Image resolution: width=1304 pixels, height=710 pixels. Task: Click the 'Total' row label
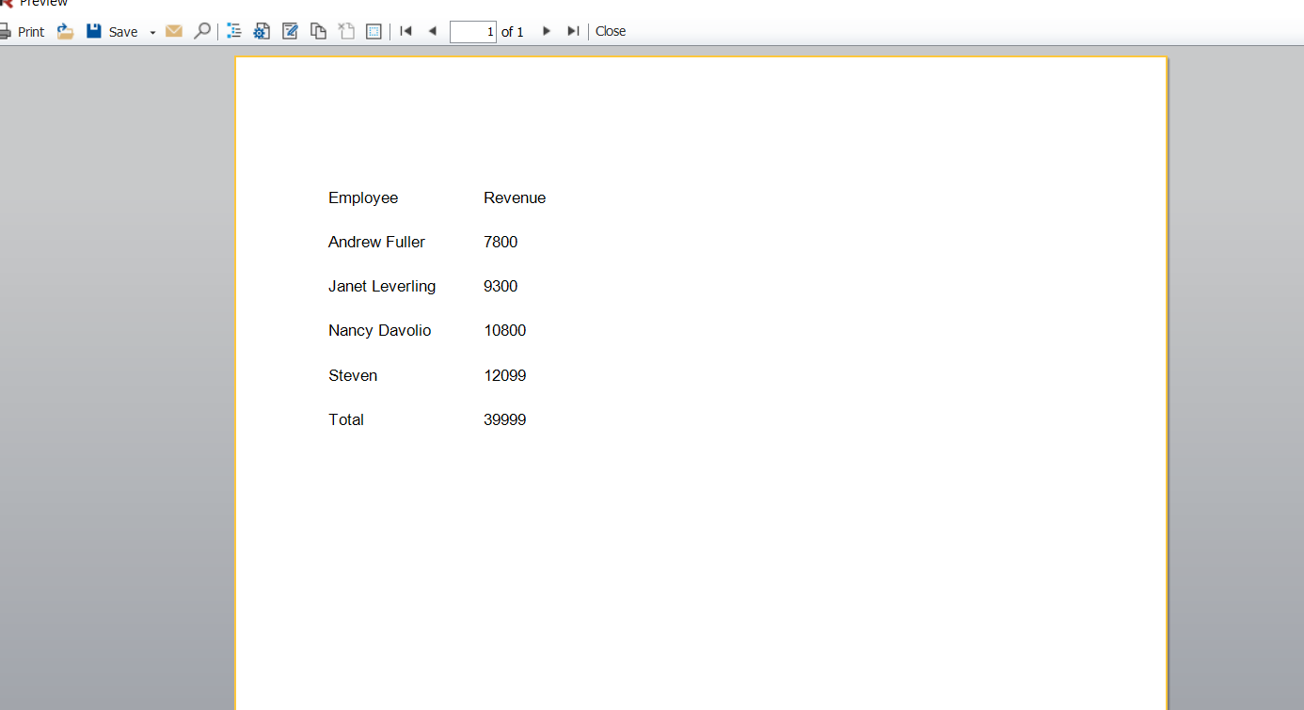pyautogui.click(x=346, y=419)
